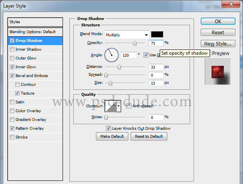Click the New Style button

pos(217,44)
